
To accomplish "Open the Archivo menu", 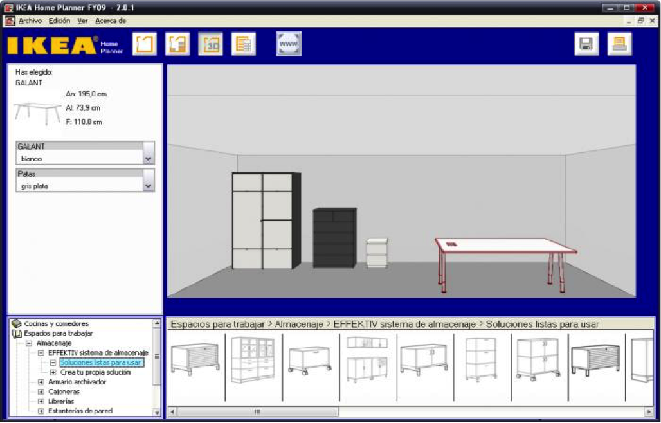I will pyautogui.click(x=30, y=21).
